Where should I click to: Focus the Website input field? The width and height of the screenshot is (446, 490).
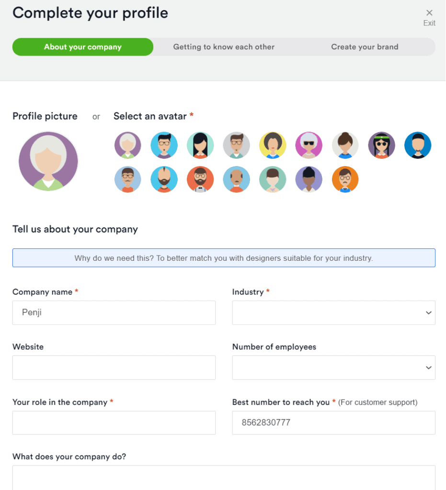click(x=114, y=367)
